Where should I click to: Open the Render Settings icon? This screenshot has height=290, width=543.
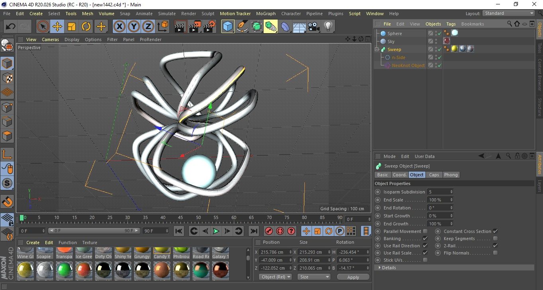[x=208, y=27]
